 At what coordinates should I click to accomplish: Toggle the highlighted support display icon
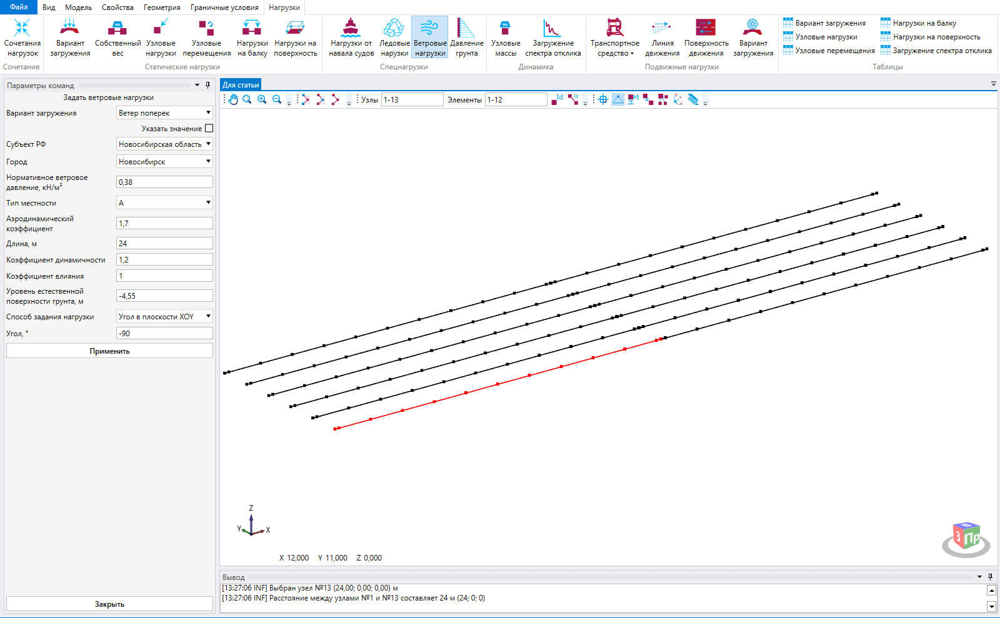point(618,99)
